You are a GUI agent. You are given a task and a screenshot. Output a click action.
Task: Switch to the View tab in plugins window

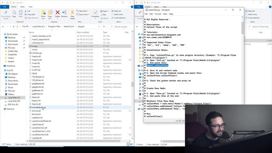(x=31, y=7)
